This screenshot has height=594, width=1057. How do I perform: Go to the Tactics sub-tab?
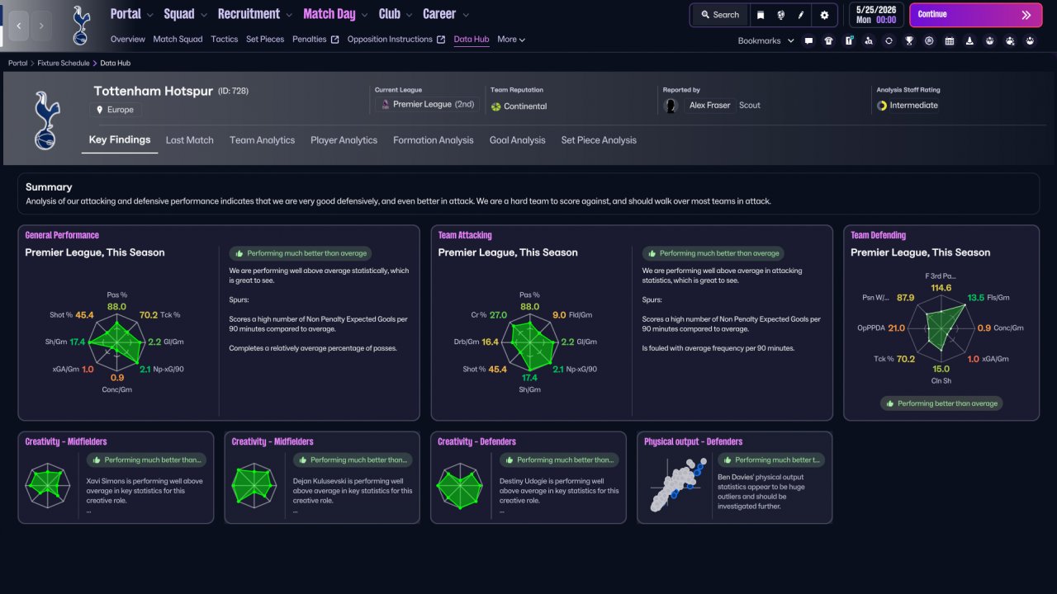click(225, 40)
